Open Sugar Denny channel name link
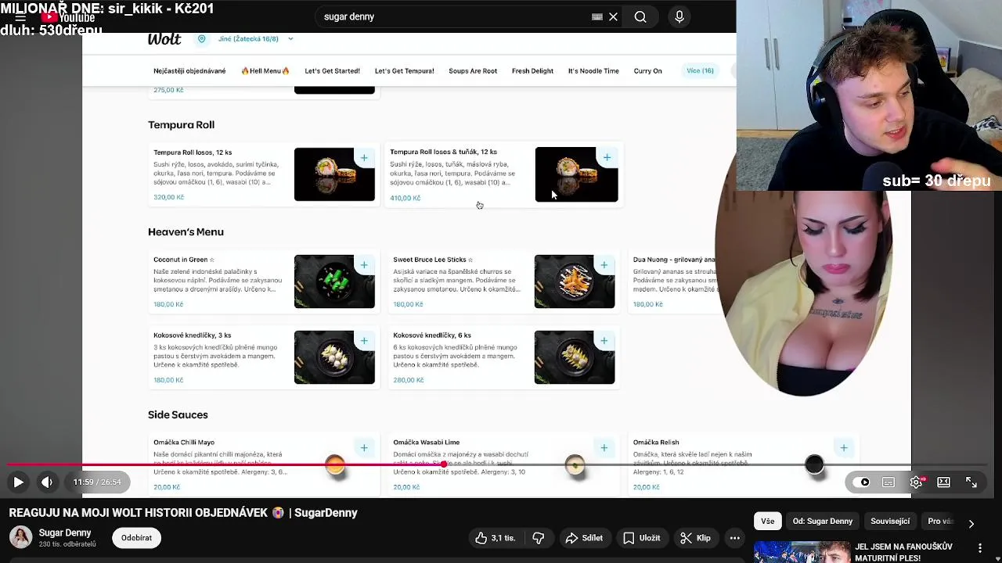The image size is (1002, 563). (x=65, y=533)
